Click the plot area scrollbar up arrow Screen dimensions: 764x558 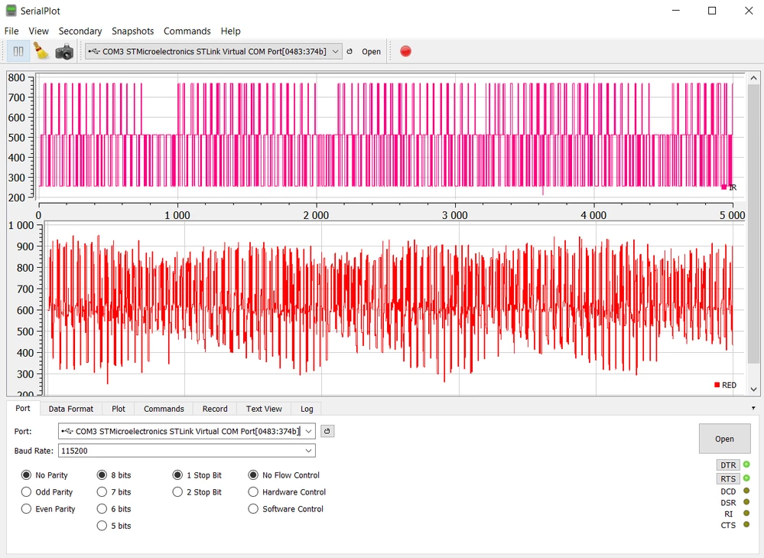click(753, 78)
